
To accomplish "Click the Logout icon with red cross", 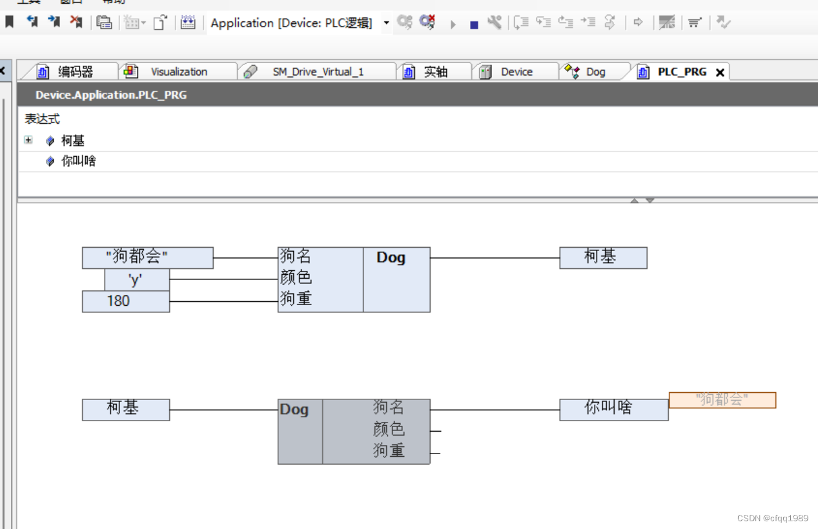I will (426, 23).
